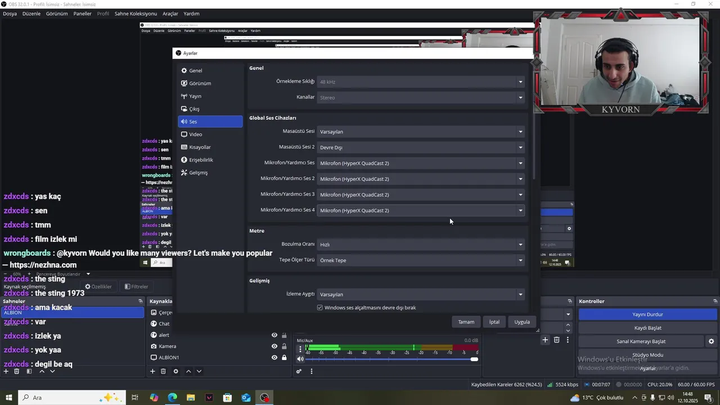Remove selected source with trash icon

pyautogui.click(x=163, y=371)
